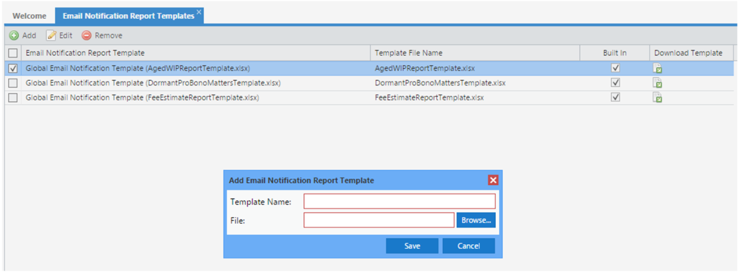Screen dimensions: 738x272
Task: Select the FeeEstimateReportTemplate row checkbox
Action: [13, 97]
